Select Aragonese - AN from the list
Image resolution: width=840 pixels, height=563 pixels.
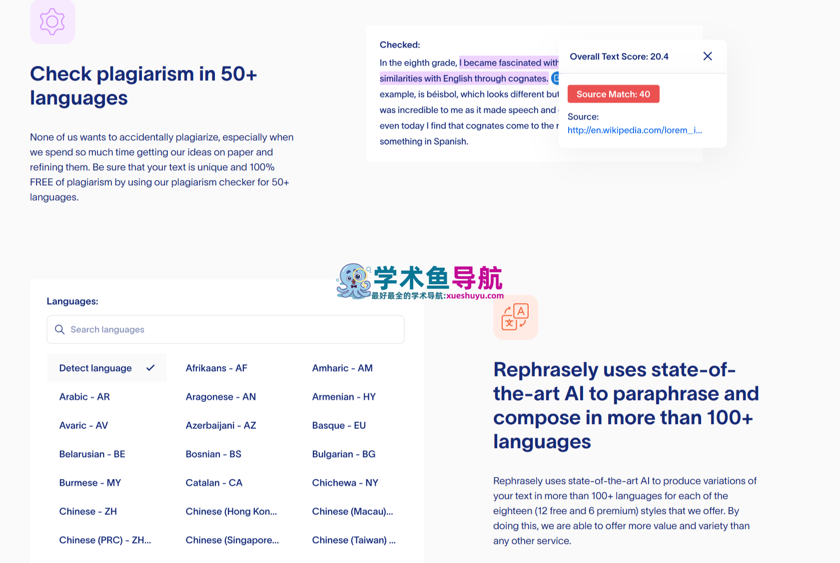(x=221, y=397)
